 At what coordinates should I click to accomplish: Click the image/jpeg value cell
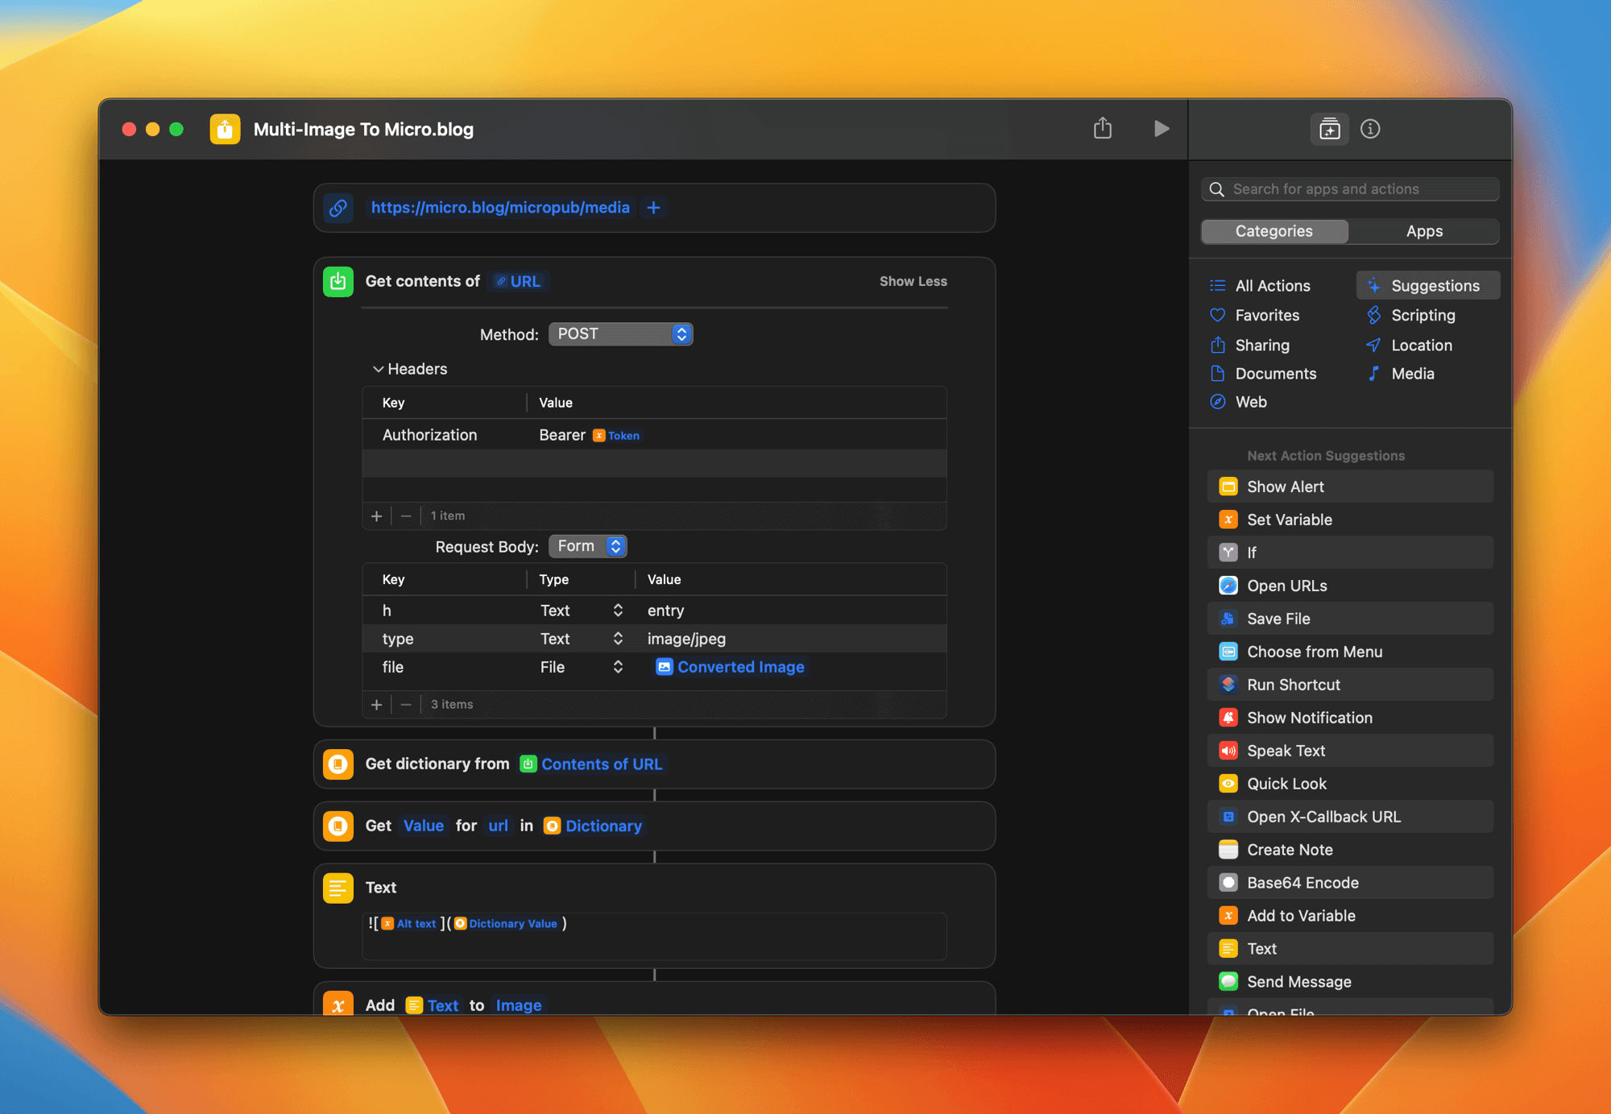(x=686, y=639)
